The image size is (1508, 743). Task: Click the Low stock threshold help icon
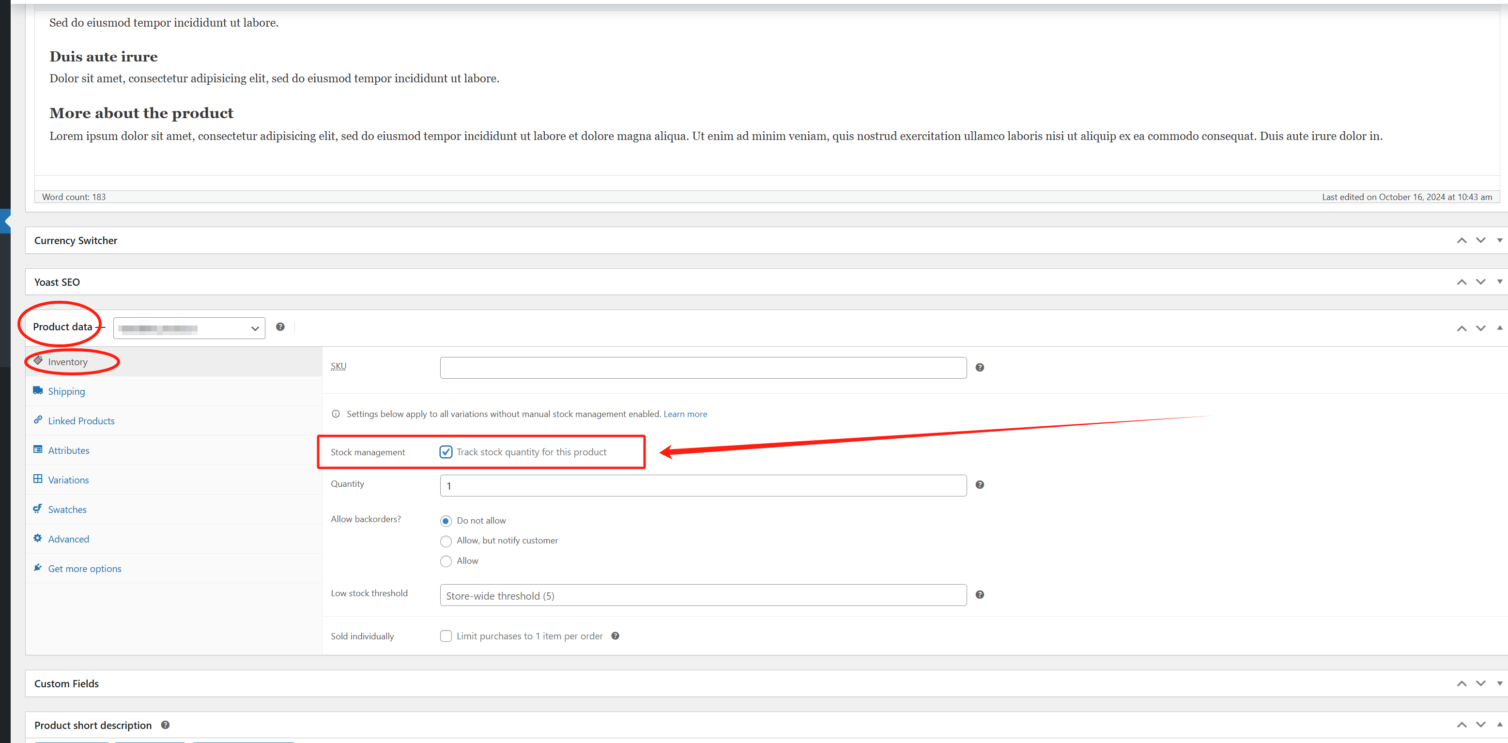[x=979, y=594]
